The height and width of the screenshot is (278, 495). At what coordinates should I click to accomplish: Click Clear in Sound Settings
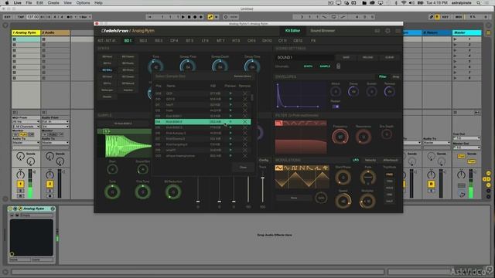389,58
